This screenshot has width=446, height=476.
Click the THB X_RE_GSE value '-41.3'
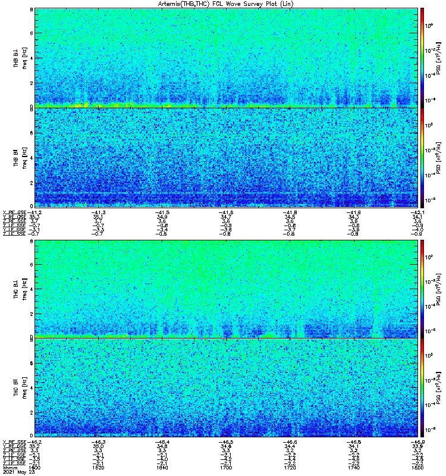click(x=98, y=212)
